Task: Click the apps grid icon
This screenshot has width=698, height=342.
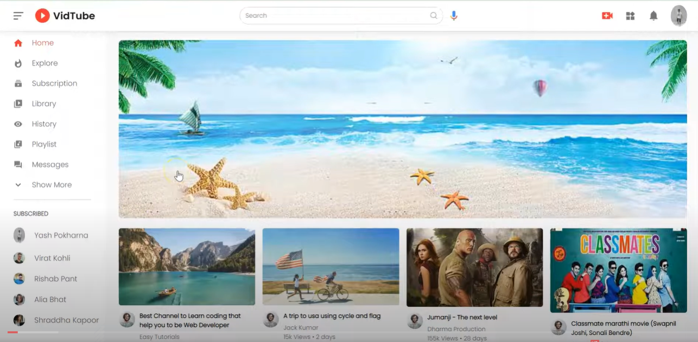Action: (630, 16)
